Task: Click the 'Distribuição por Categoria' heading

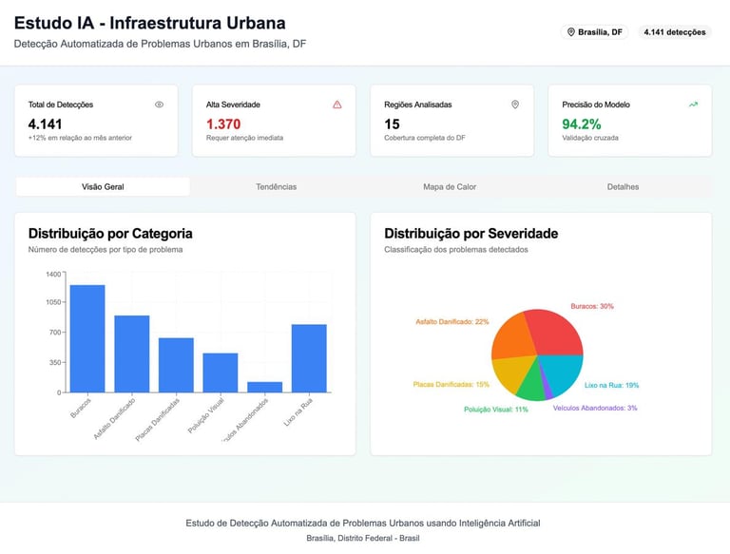Action: (x=110, y=233)
